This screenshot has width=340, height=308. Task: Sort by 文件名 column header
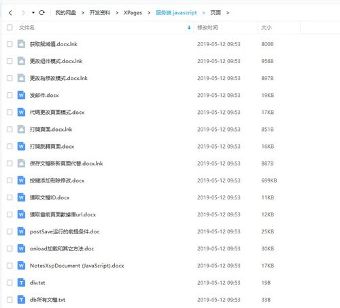point(27,28)
